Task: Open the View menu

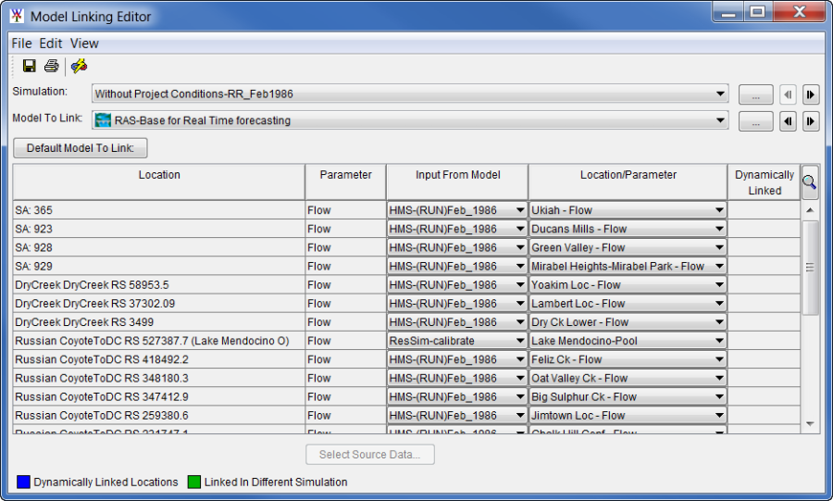Action: point(84,44)
